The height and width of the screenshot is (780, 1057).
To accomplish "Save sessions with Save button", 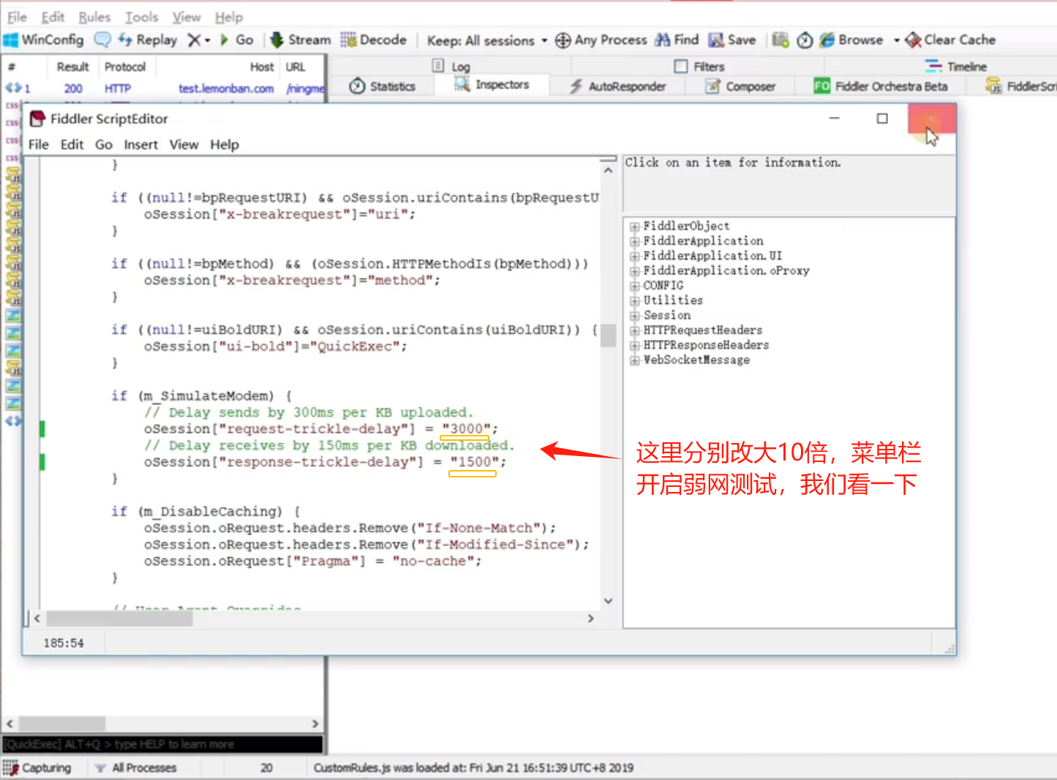I will pos(732,39).
